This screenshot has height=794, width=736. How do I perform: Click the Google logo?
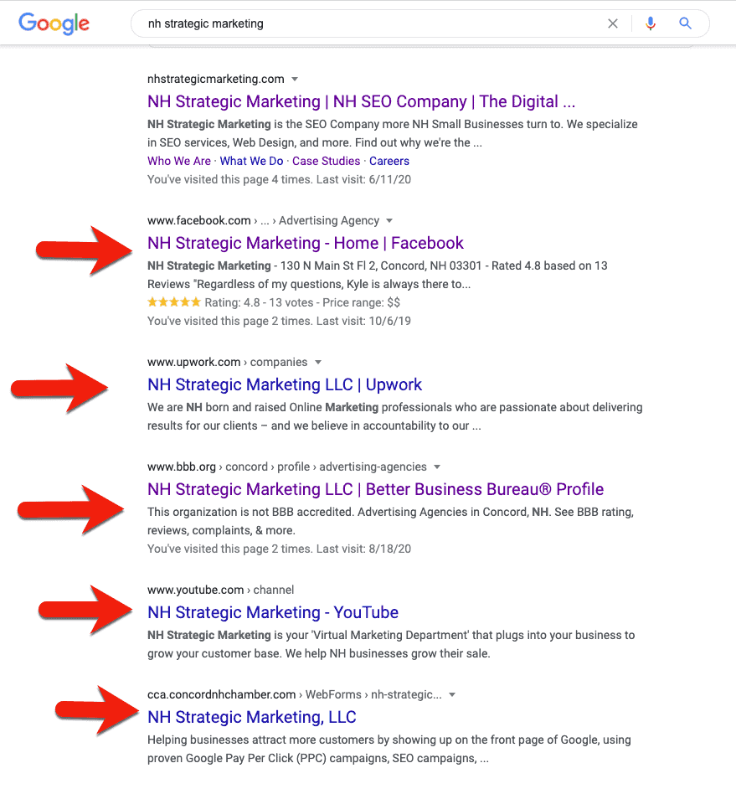click(54, 23)
